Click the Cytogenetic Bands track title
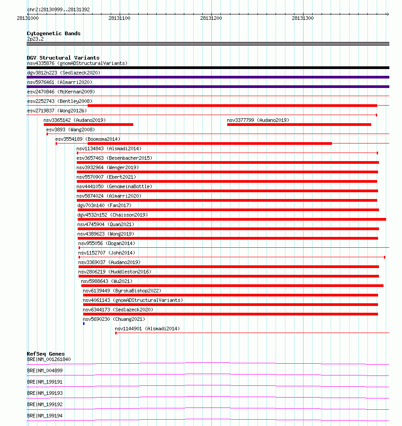This screenshot has height=426, width=402. point(54,33)
